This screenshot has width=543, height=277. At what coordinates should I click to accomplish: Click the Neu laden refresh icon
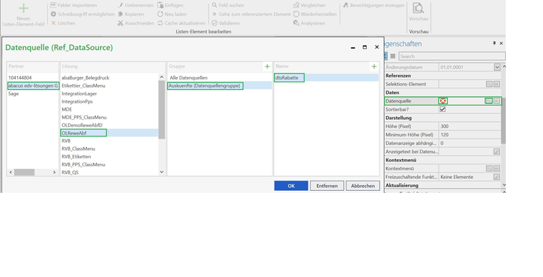click(160, 14)
